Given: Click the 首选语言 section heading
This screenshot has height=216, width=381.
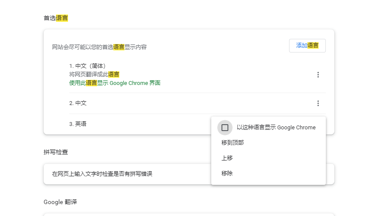Looking at the screenshot, I should pos(56,18).
